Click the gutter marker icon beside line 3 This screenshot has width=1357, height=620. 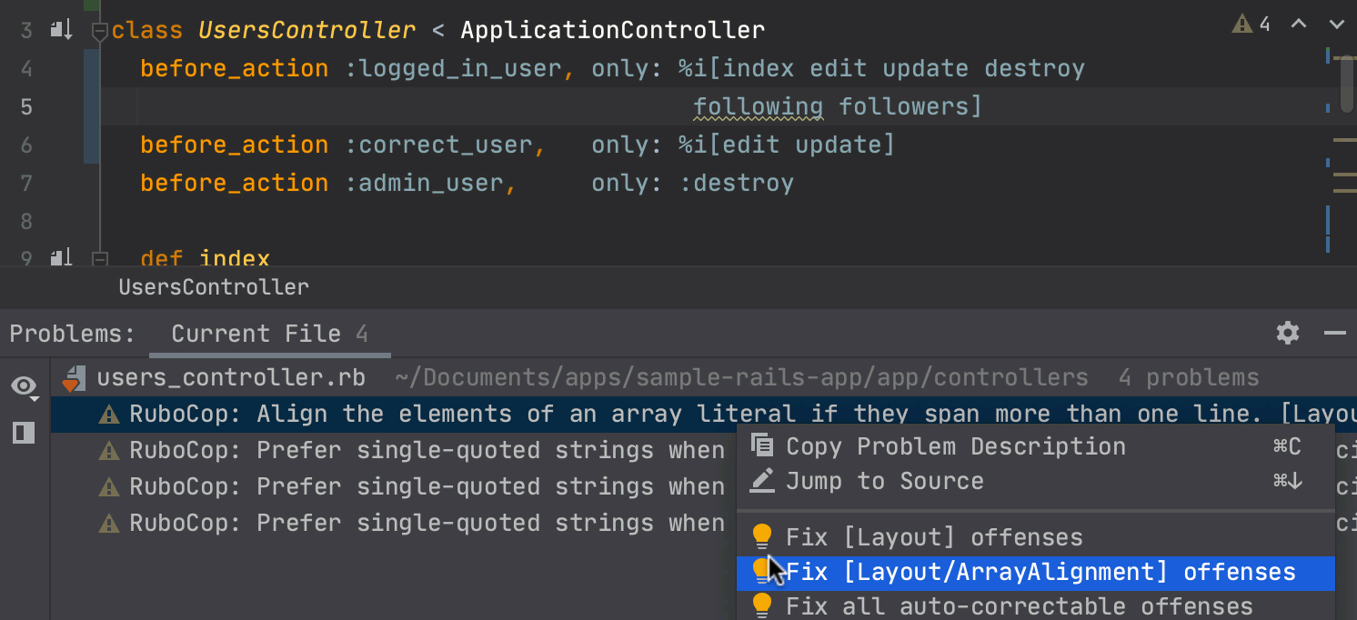tap(61, 30)
